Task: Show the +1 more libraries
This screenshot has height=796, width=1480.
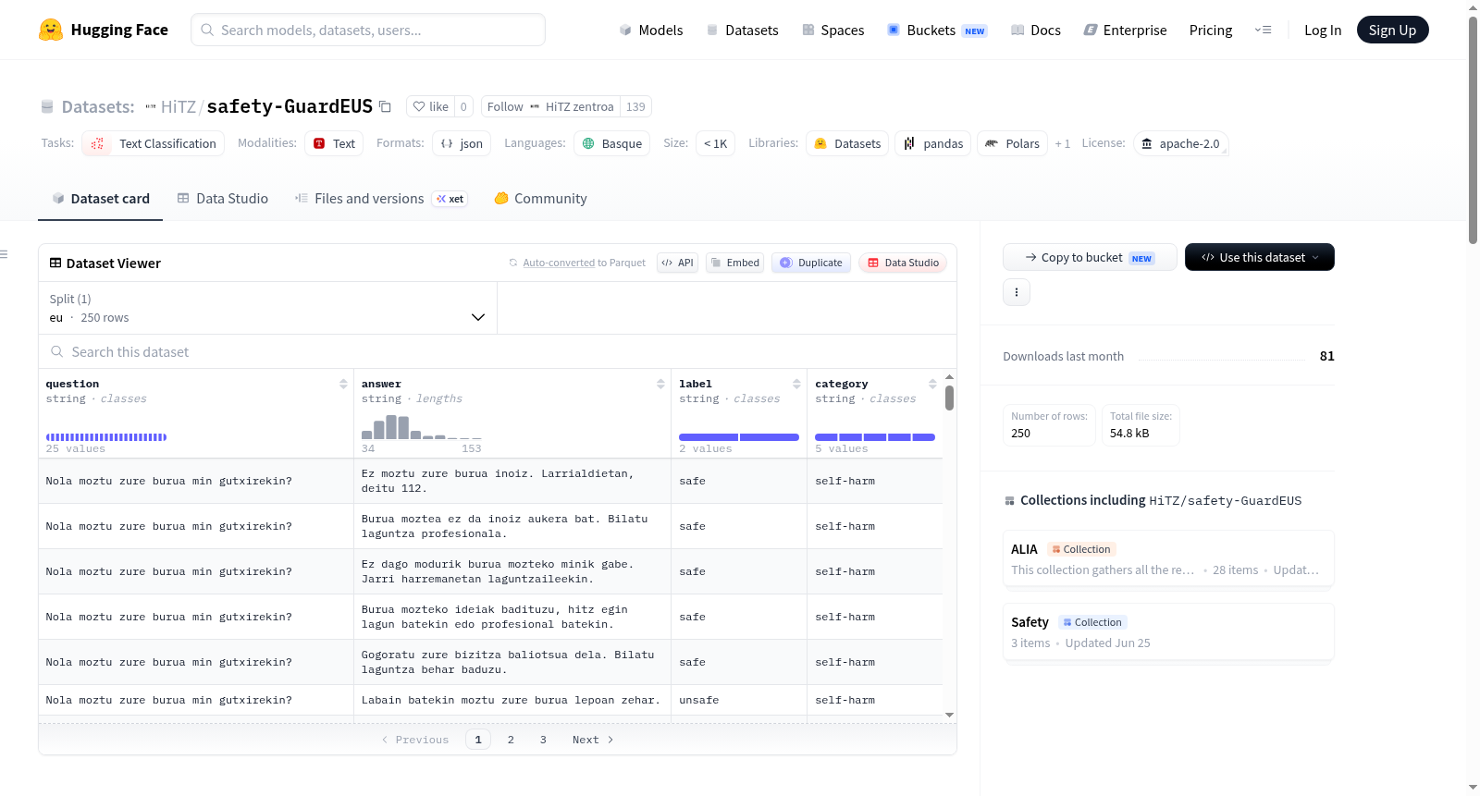Action: coord(1062,143)
